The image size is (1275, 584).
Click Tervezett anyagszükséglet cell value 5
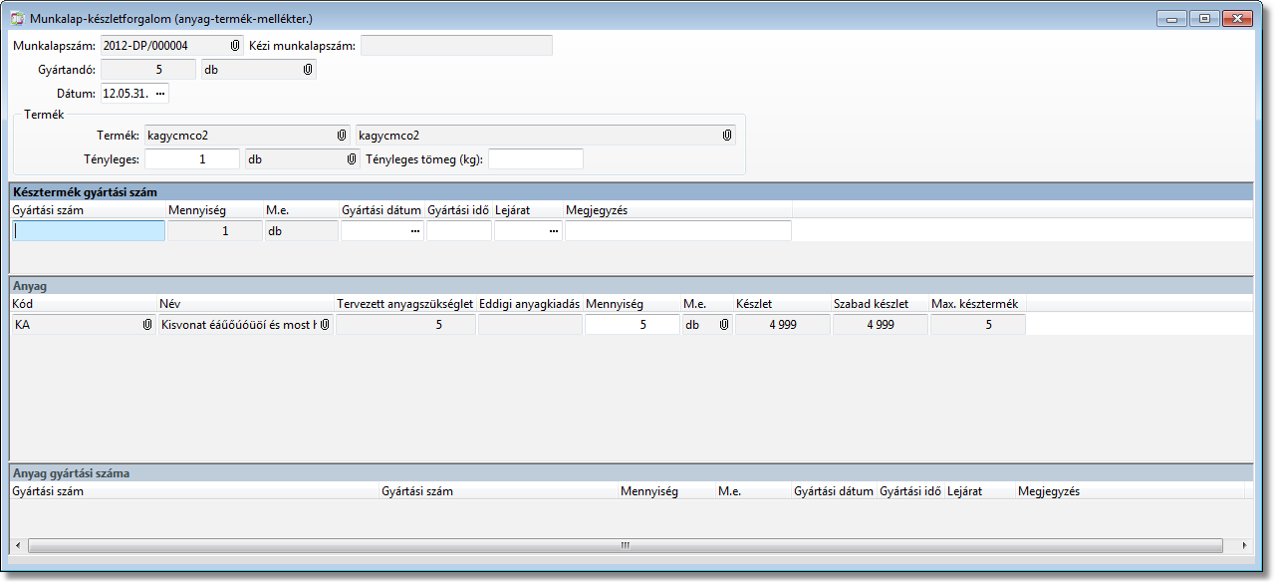(x=405, y=324)
